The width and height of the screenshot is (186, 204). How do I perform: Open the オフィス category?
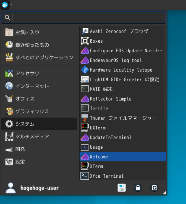39,99
